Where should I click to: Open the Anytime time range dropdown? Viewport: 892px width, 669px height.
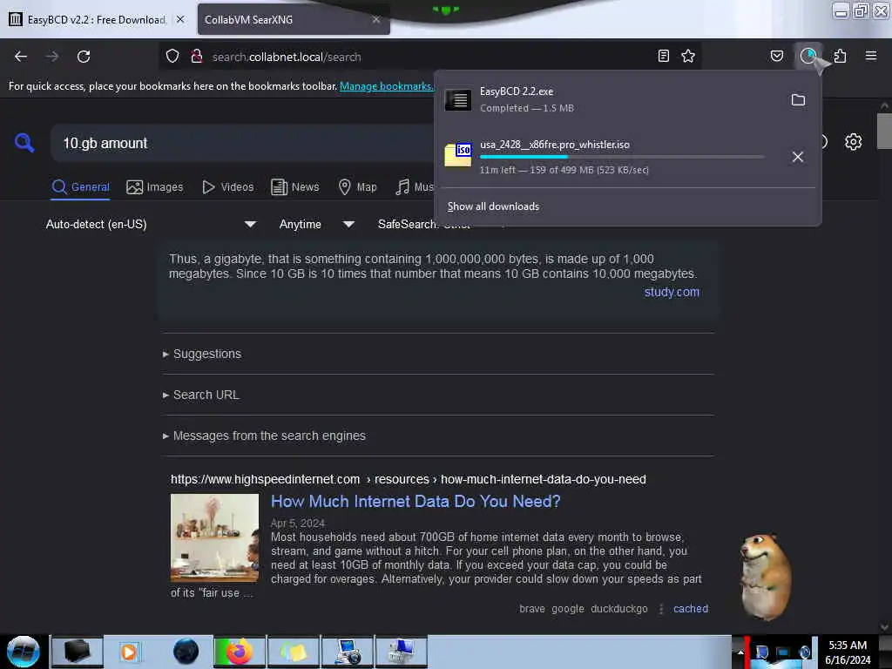click(316, 224)
